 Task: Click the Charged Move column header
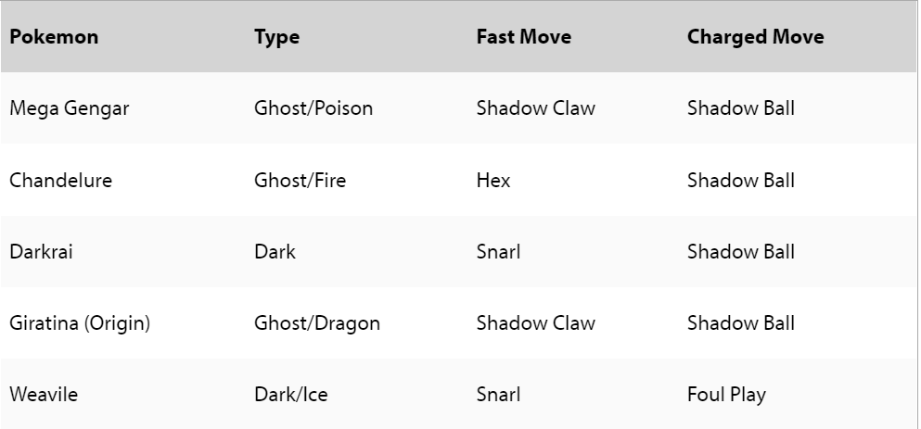click(x=755, y=37)
